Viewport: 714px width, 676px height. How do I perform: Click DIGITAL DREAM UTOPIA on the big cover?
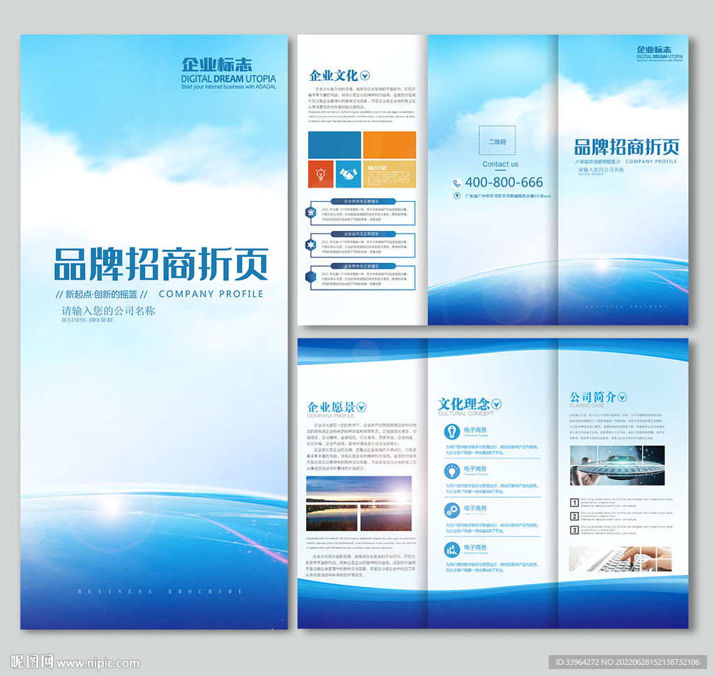[x=229, y=79]
